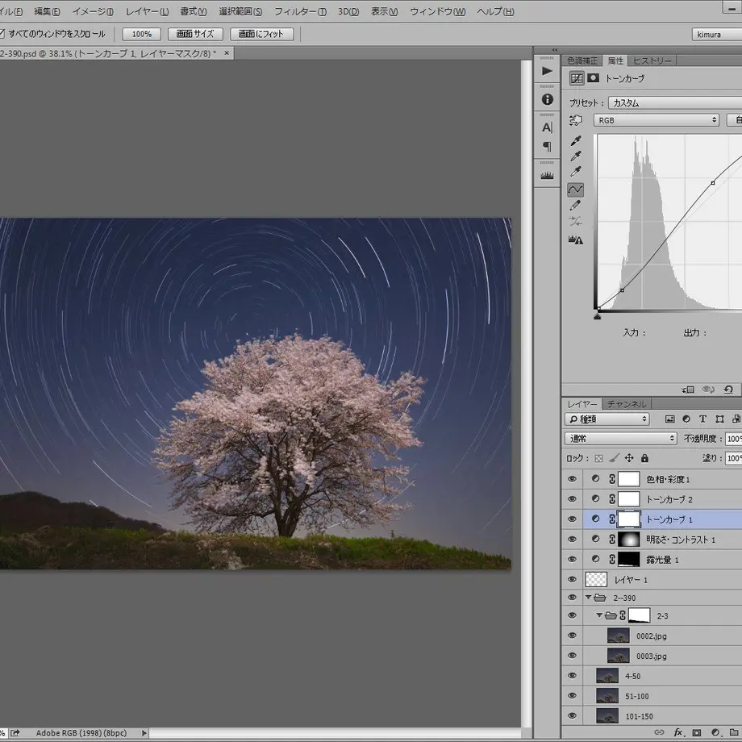Click the 100% zoom button
Screen dimensions: 742x742
[141, 34]
